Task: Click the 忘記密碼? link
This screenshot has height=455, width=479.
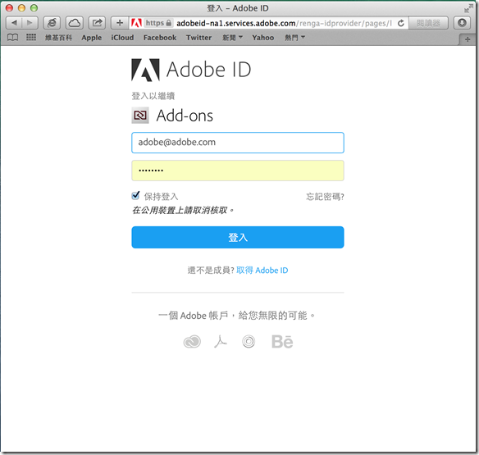Action: click(325, 197)
